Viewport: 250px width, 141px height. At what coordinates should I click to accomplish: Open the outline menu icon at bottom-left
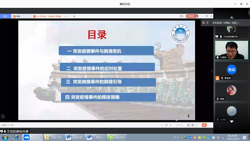click(x=3, y=116)
